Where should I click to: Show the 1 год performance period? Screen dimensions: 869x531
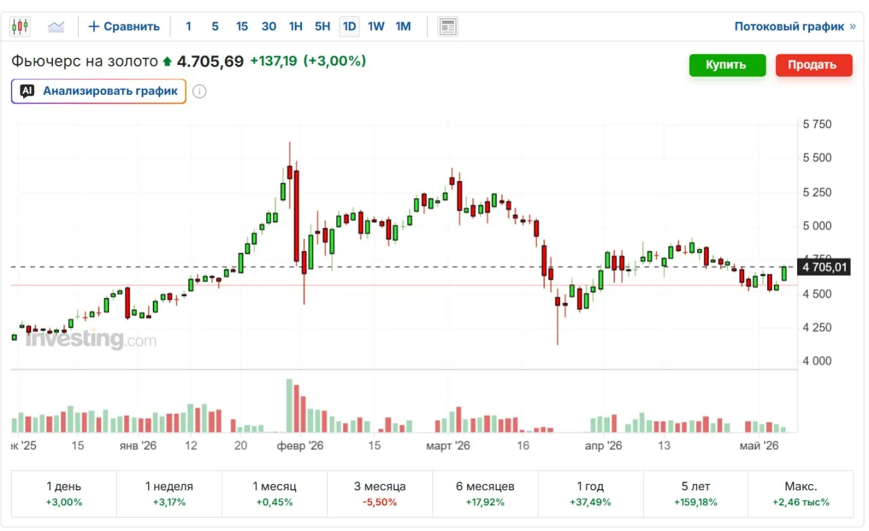tap(590, 494)
